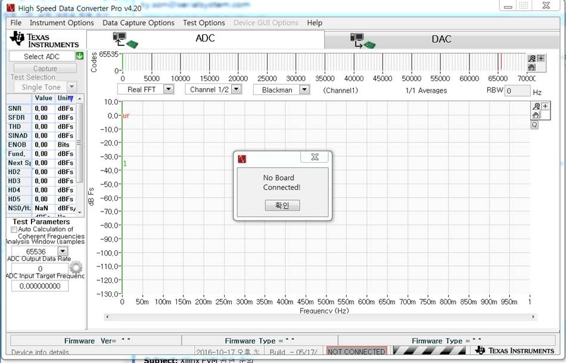Open the Help menu
The width and height of the screenshot is (566, 363).
click(315, 23)
